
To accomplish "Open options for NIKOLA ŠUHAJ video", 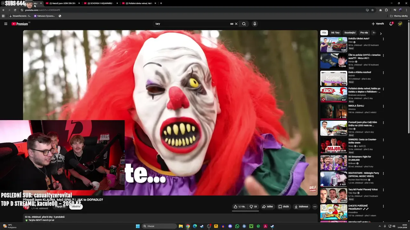I will (x=383, y=106).
